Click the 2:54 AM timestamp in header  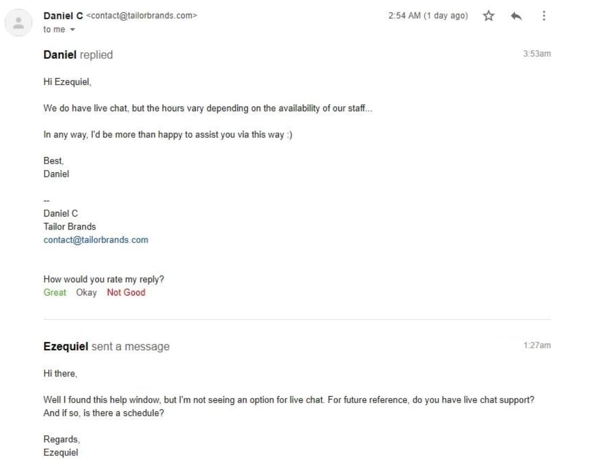point(428,16)
